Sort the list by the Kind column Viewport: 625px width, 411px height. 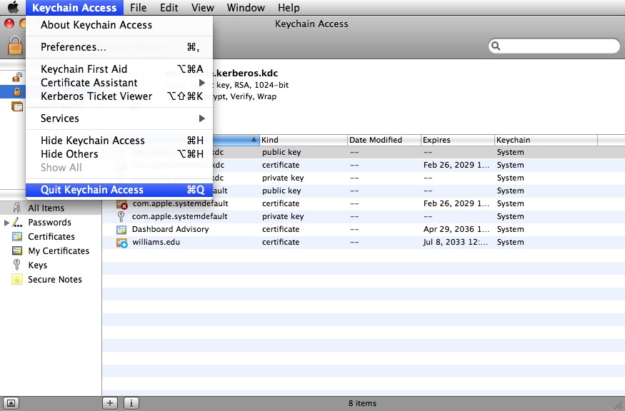click(x=304, y=140)
